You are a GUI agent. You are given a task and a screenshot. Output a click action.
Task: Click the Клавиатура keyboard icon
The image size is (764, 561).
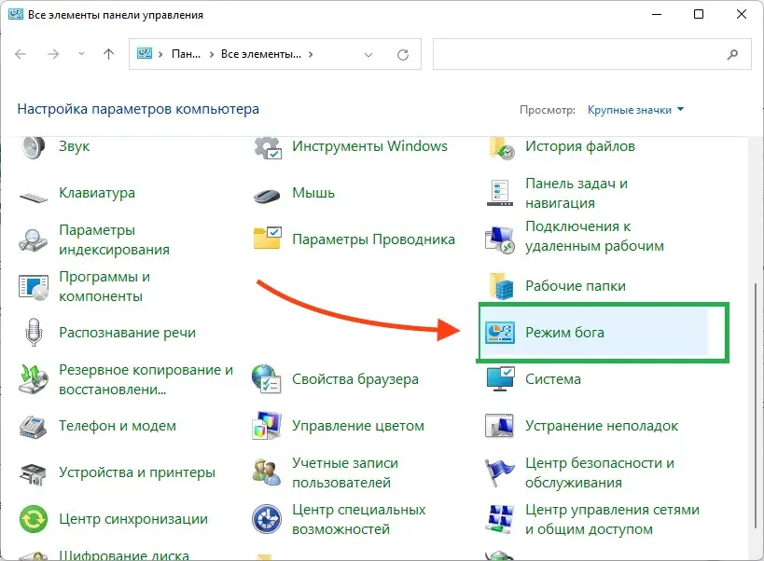click(x=34, y=194)
